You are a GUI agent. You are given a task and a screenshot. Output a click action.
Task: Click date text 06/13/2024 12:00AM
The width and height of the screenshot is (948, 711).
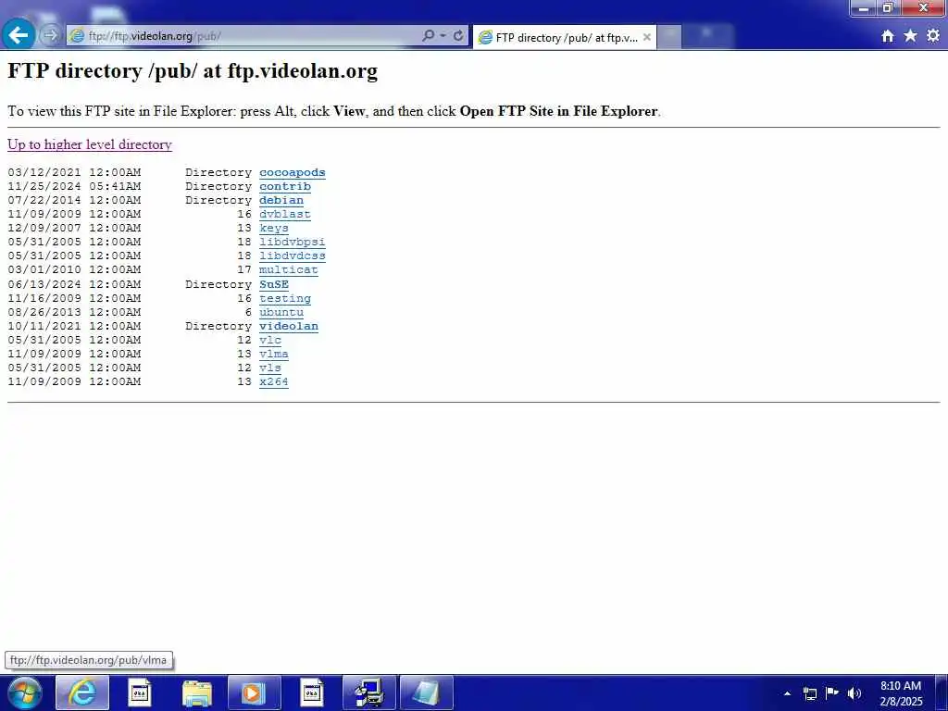point(74,284)
